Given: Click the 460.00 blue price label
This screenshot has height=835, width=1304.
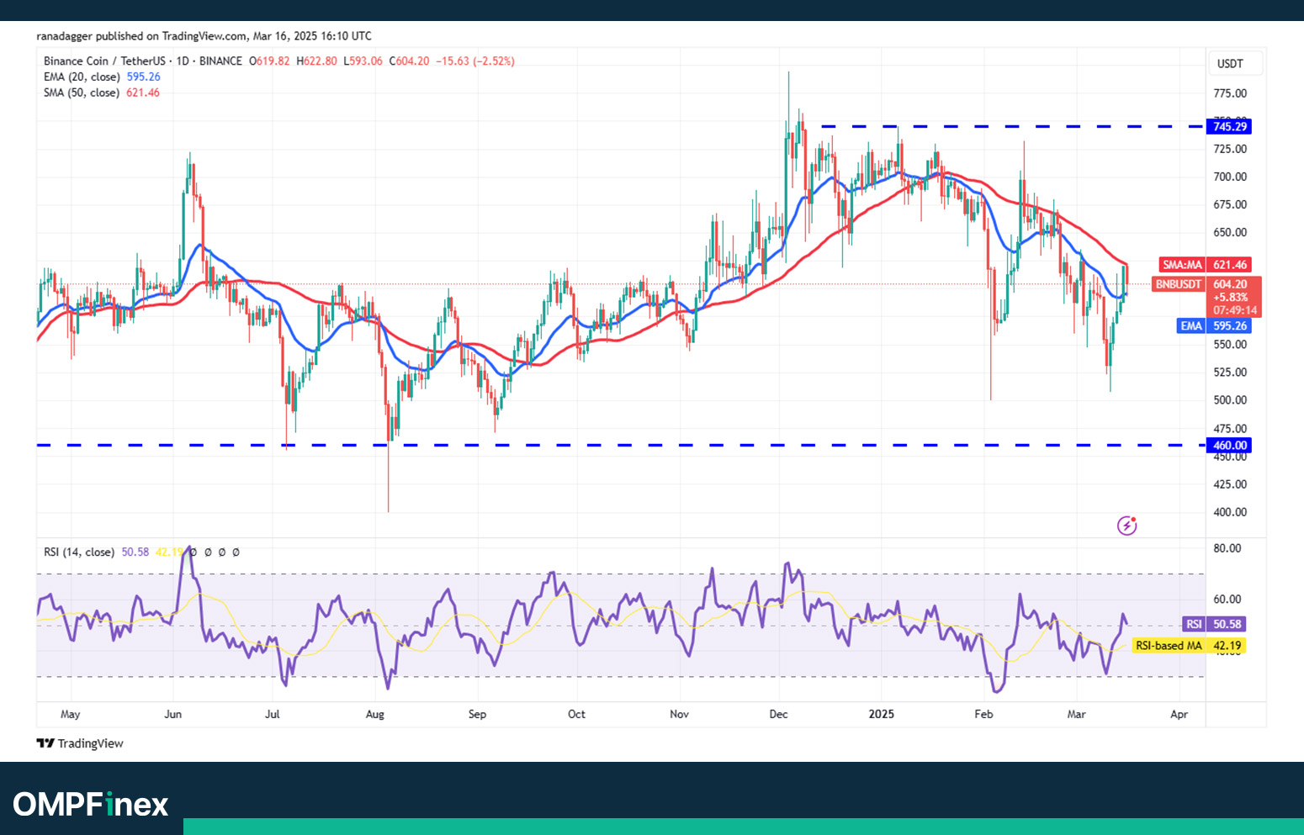Looking at the screenshot, I should 1229,446.
